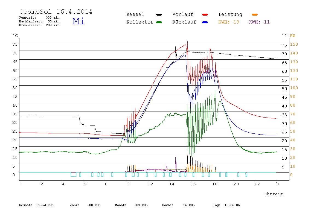
Task: Click the black Kessel legend swatch
Action: [159, 14]
